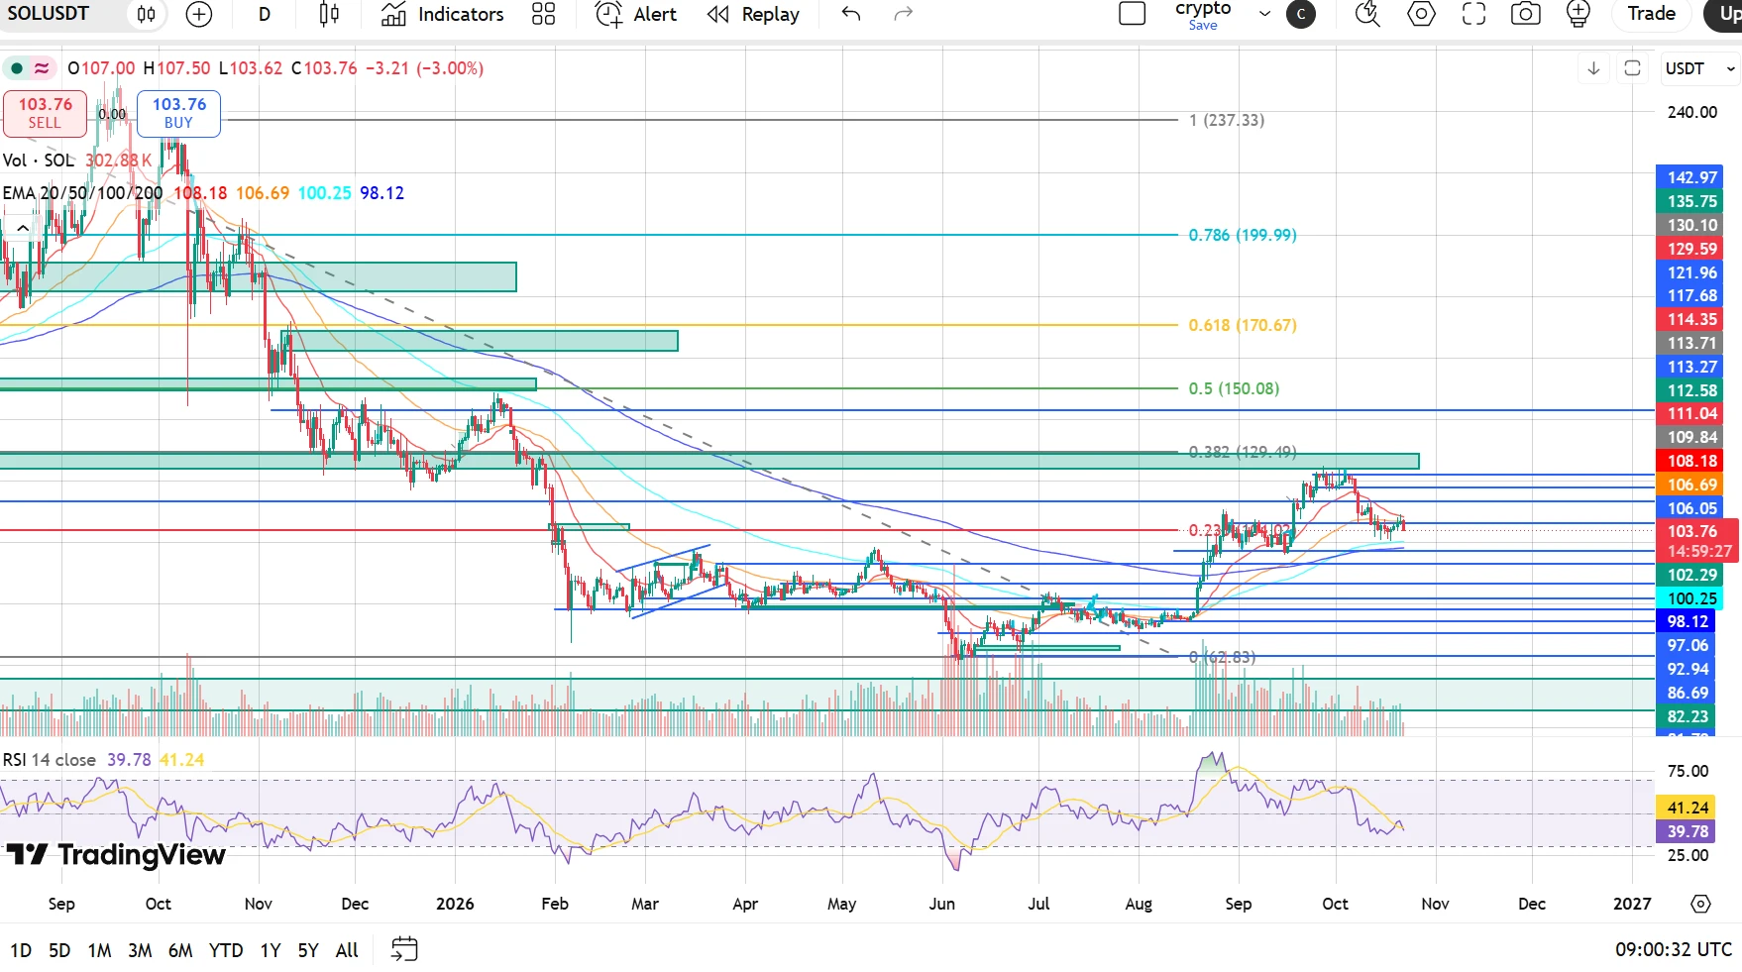
Task: Select the 3M date range
Action: click(x=140, y=950)
